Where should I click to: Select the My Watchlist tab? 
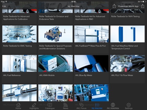pyautogui.click(x=97, y=106)
